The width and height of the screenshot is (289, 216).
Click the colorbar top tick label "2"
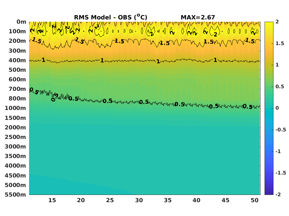click(277, 22)
